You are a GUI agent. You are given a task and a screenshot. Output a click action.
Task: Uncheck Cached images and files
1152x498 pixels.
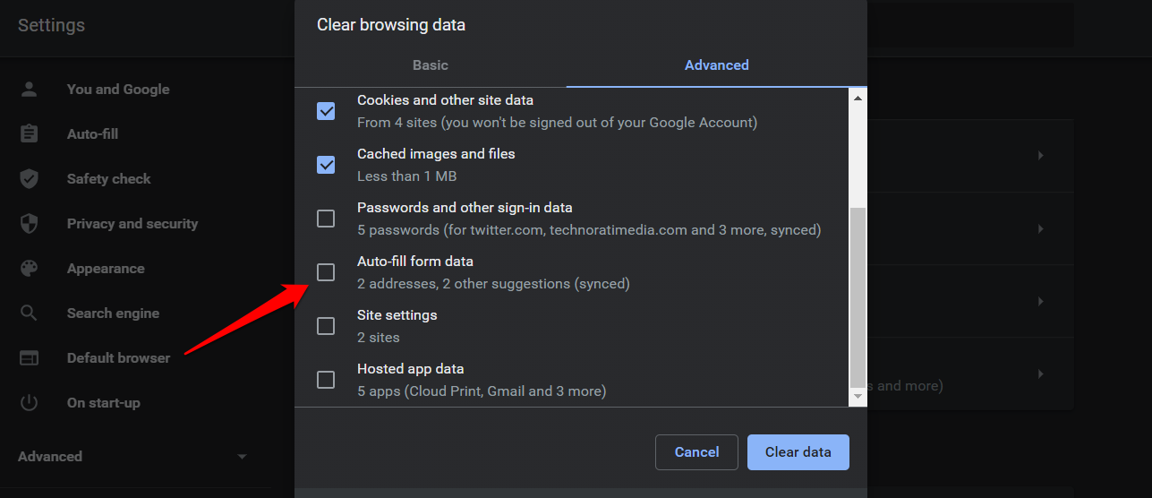coord(326,165)
